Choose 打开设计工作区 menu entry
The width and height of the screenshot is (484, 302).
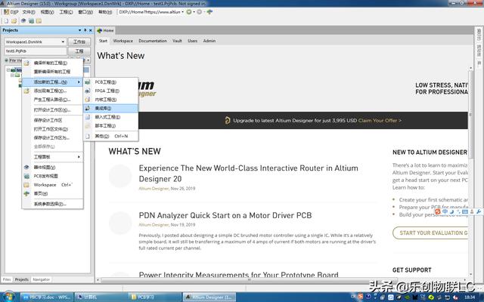52,109
